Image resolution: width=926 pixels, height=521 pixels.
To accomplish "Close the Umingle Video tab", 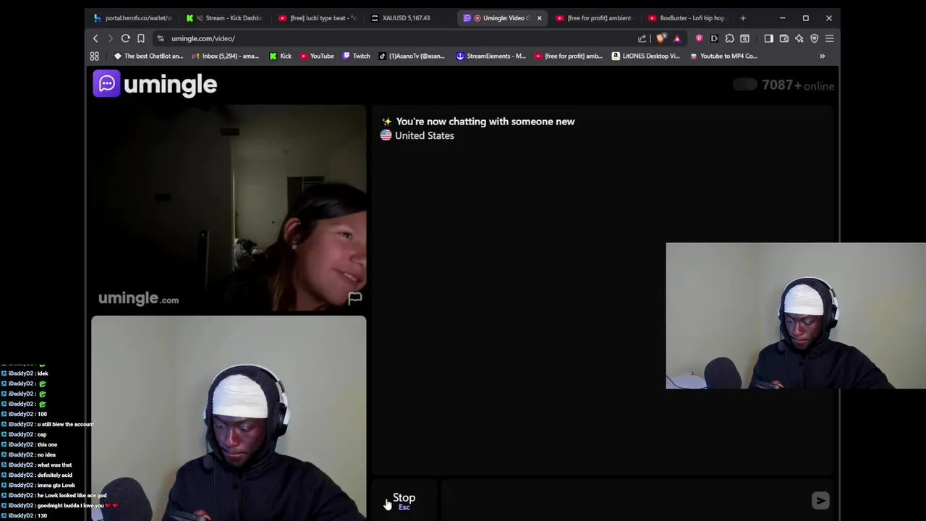I will click(539, 18).
